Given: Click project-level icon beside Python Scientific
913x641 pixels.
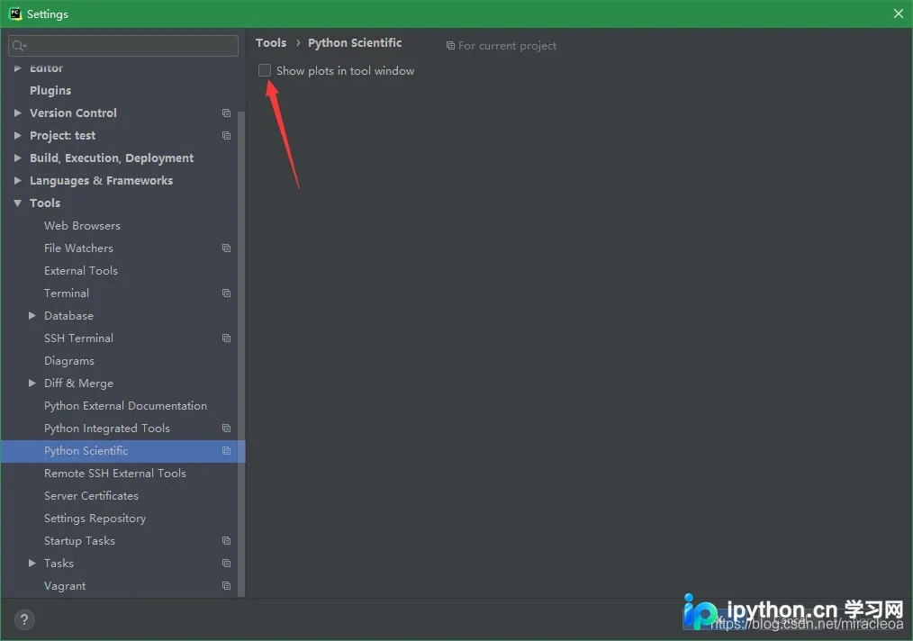Looking at the screenshot, I should click(227, 451).
